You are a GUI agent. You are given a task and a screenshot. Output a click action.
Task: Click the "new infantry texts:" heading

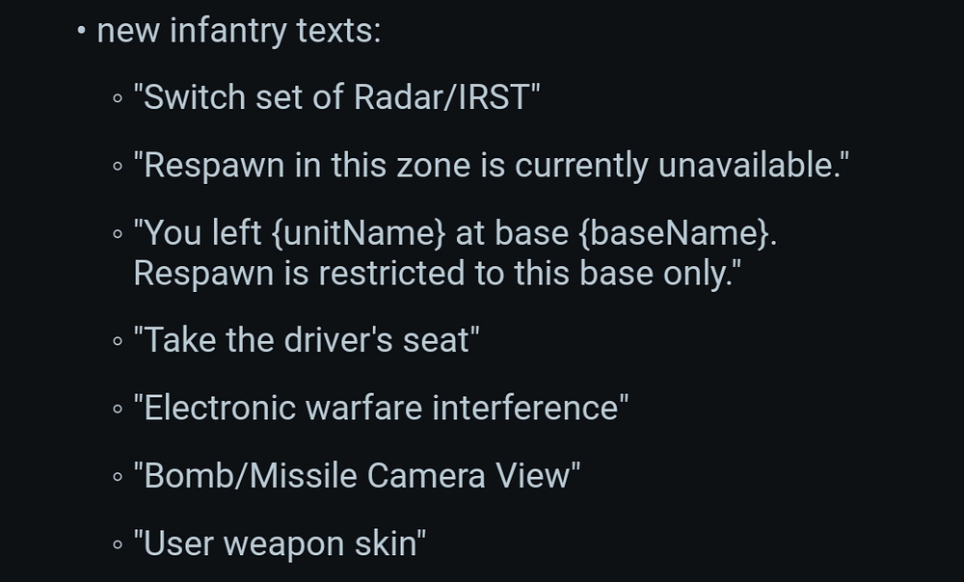239,31
